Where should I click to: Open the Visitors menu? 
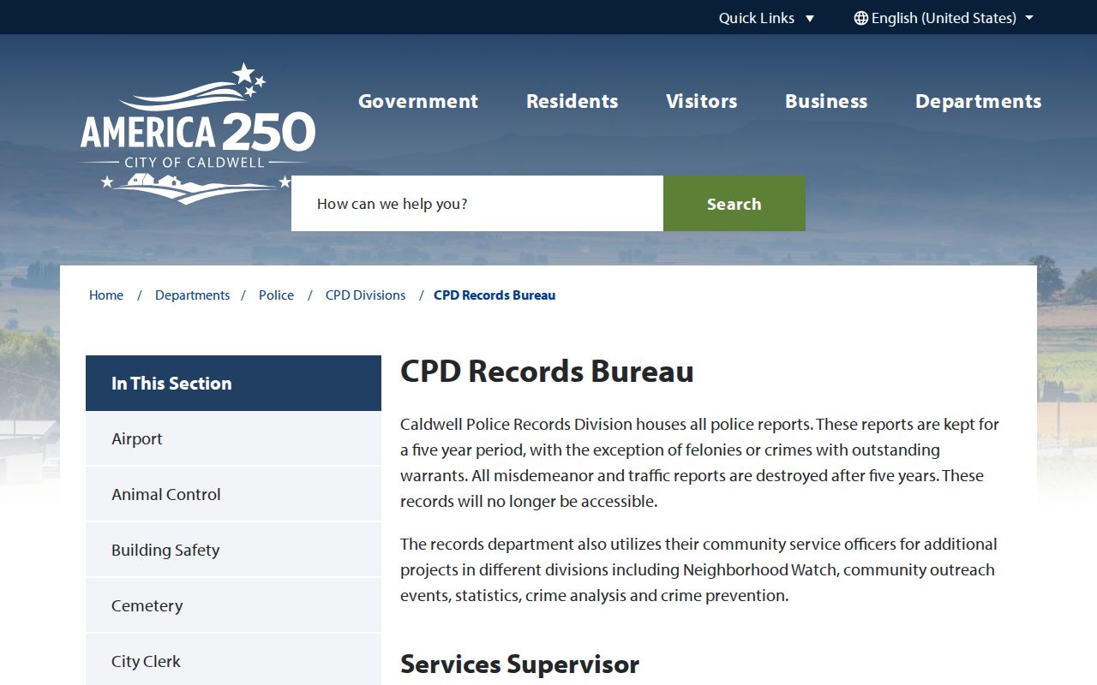[702, 101]
